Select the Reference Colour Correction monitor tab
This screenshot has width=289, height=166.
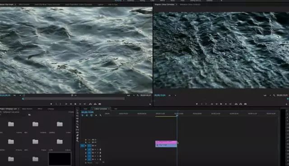pos(190,5)
